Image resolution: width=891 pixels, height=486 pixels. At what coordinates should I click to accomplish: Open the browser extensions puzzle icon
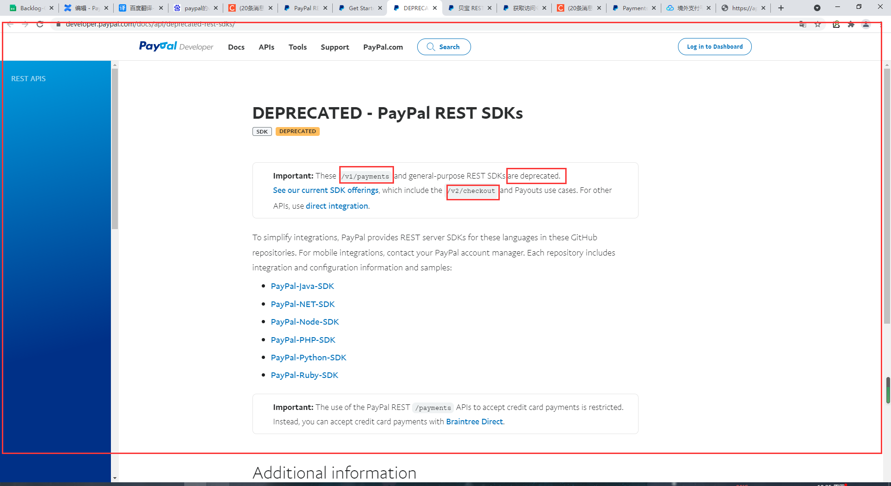(851, 25)
